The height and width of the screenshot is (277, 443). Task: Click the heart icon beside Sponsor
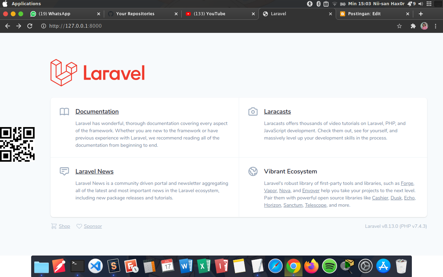pos(79,226)
